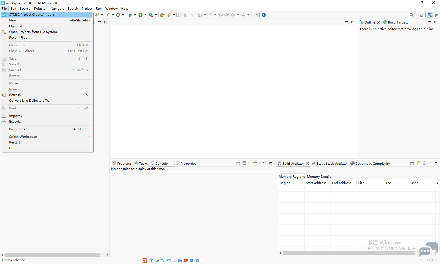This screenshot has height=264, width=440.
Task: Click the green Run toolbar button
Action: tap(140, 15)
